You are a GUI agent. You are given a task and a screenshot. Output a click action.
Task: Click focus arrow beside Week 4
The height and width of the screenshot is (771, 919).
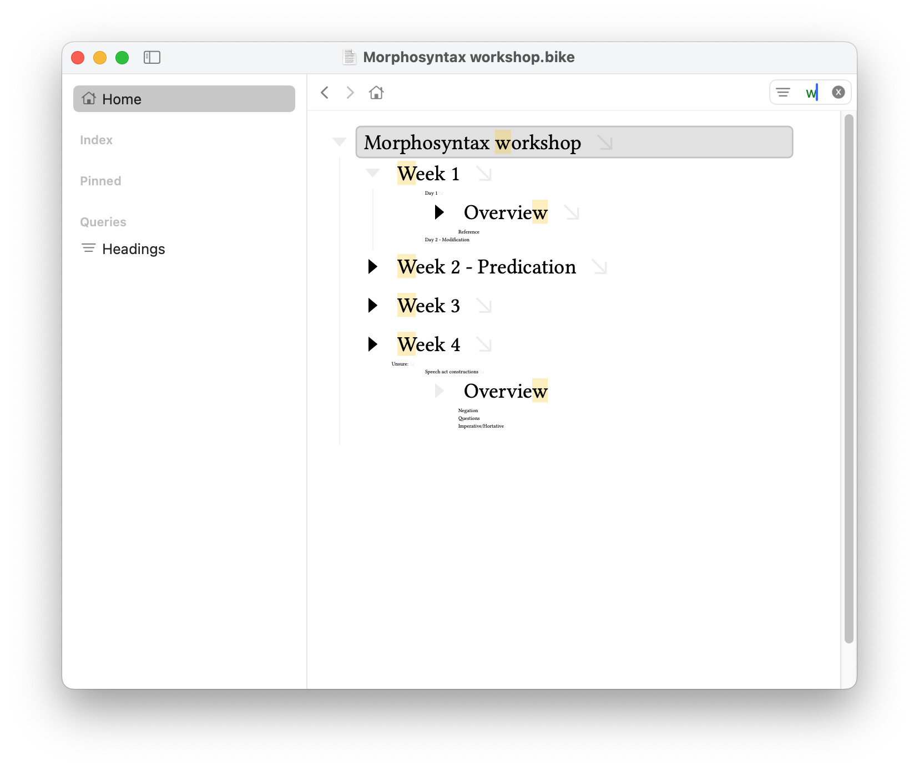click(484, 345)
